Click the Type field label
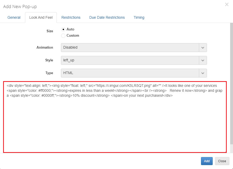This screenshot has width=233, height=169. 49,73
